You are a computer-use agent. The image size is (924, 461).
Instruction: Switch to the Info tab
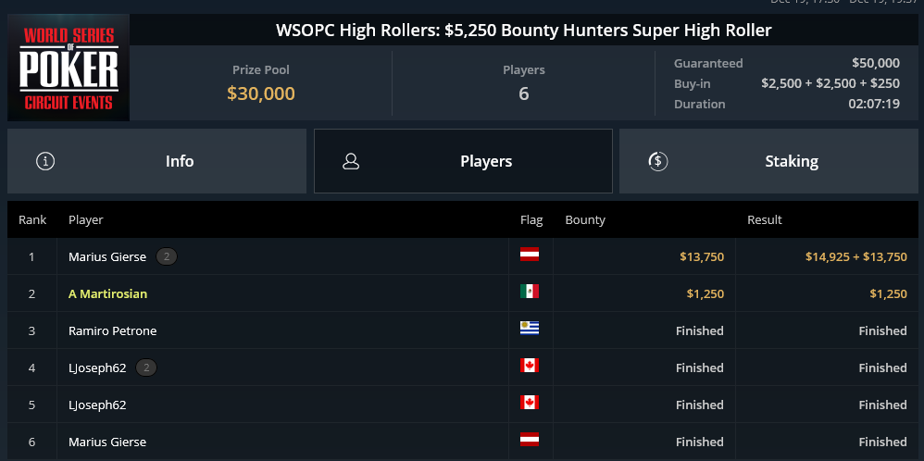[156, 161]
